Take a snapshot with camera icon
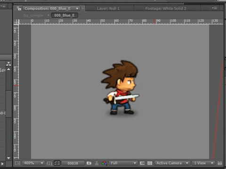This screenshot has height=169, width=226. [x=89, y=163]
